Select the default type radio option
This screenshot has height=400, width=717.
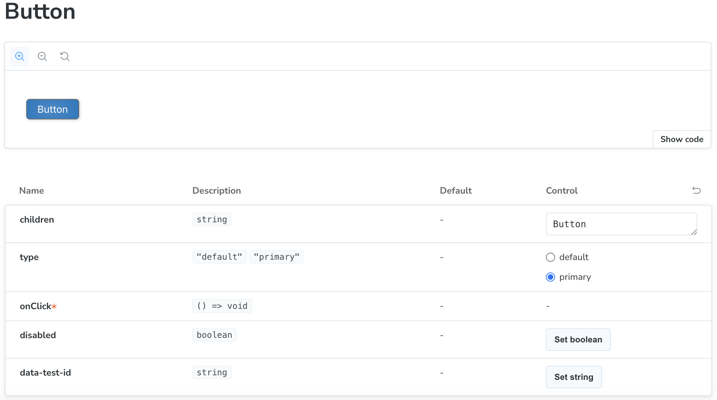[550, 257]
